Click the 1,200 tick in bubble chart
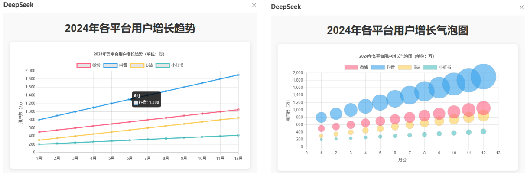Viewport: 527px width, 173px height. [x=297, y=102]
